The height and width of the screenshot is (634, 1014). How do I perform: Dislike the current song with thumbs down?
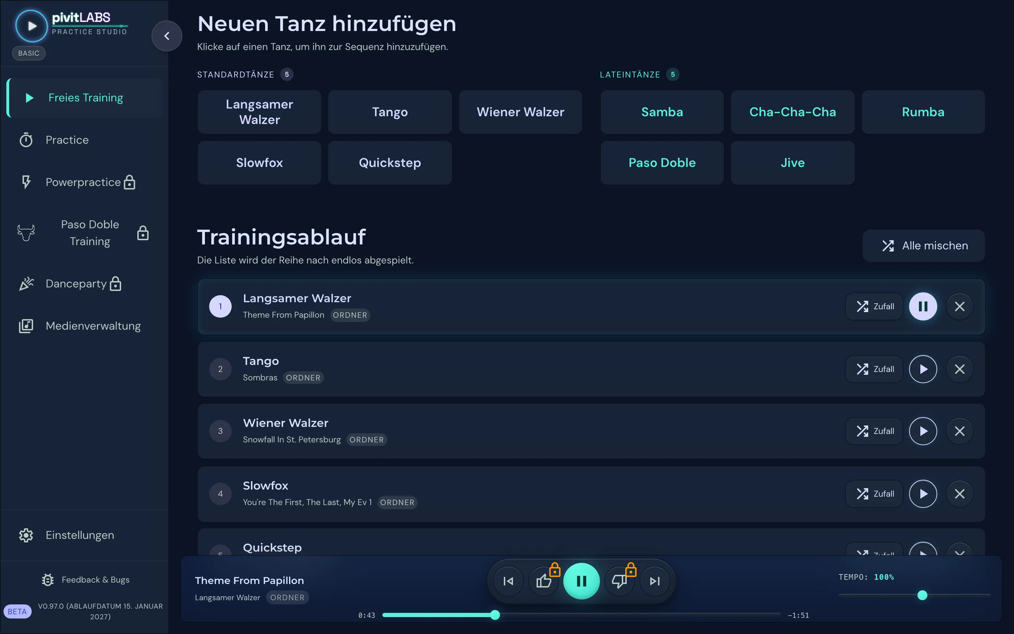(x=619, y=581)
